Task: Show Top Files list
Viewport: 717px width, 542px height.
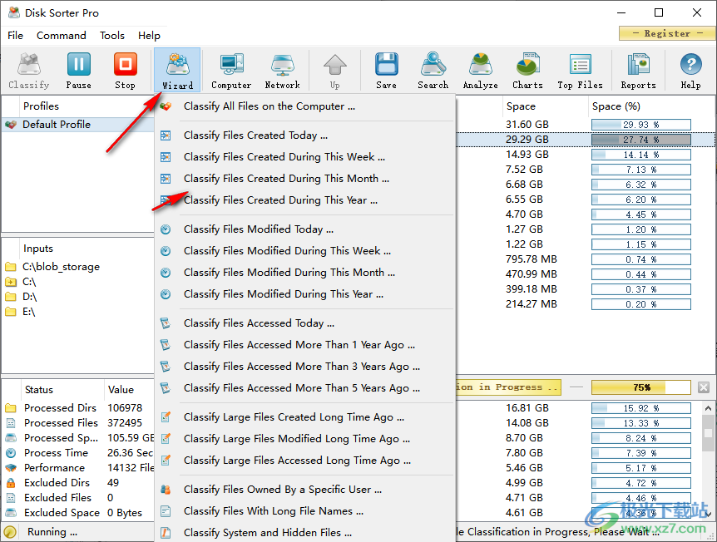Action: (581, 71)
